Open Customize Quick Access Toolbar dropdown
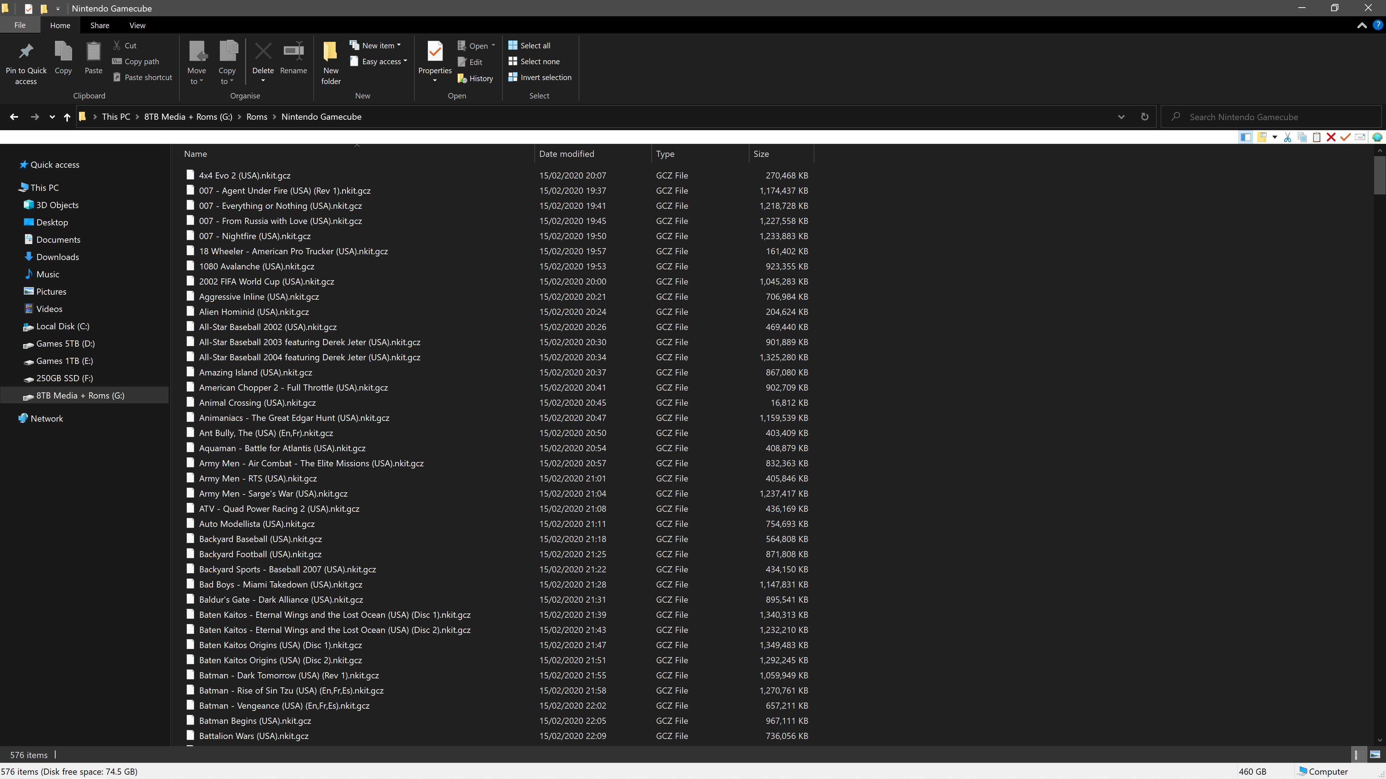1386x779 pixels. click(x=58, y=9)
